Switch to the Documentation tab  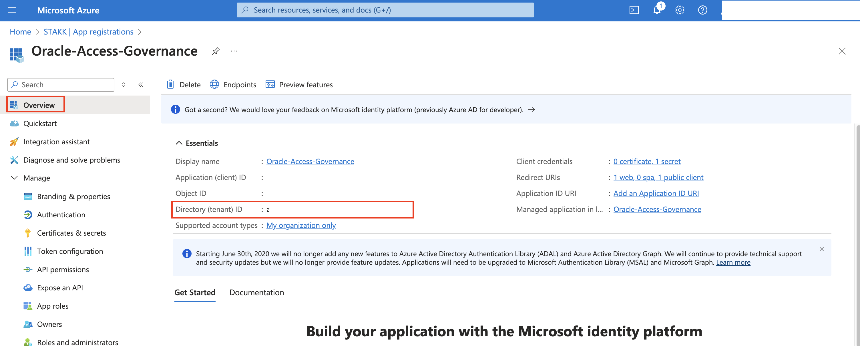click(256, 292)
